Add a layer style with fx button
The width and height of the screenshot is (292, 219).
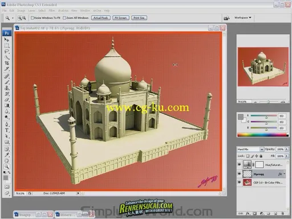tap(248, 213)
